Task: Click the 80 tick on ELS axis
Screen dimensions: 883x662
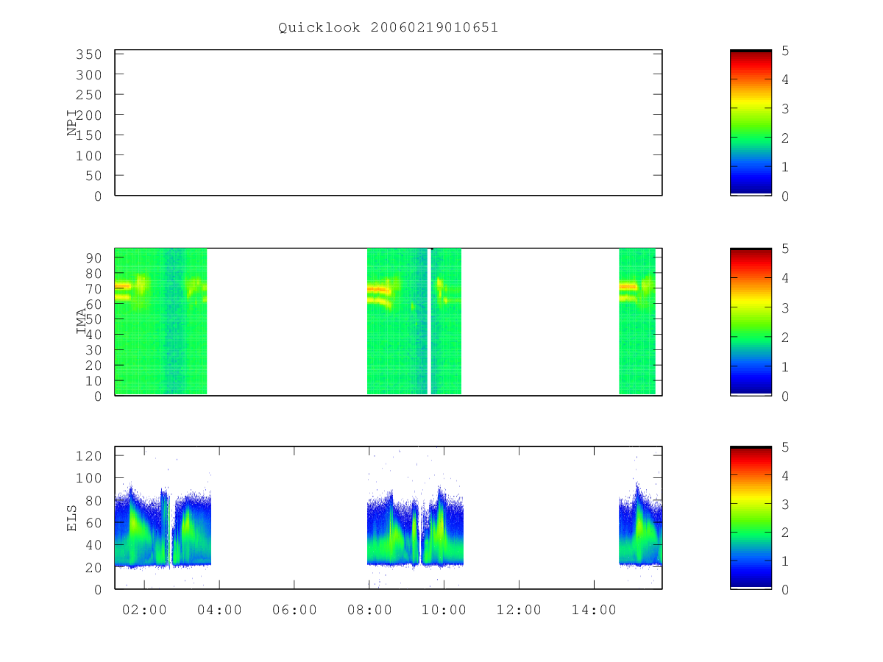Action: coord(93,501)
